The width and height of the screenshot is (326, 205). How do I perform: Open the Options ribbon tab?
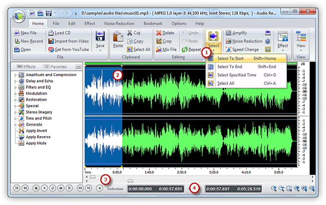pyautogui.click(x=179, y=24)
